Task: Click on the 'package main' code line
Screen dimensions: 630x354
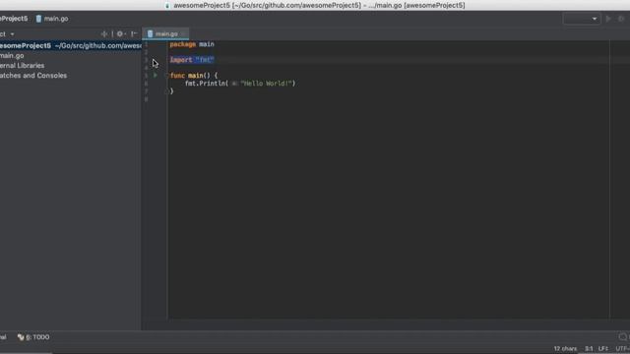Action: tap(192, 44)
